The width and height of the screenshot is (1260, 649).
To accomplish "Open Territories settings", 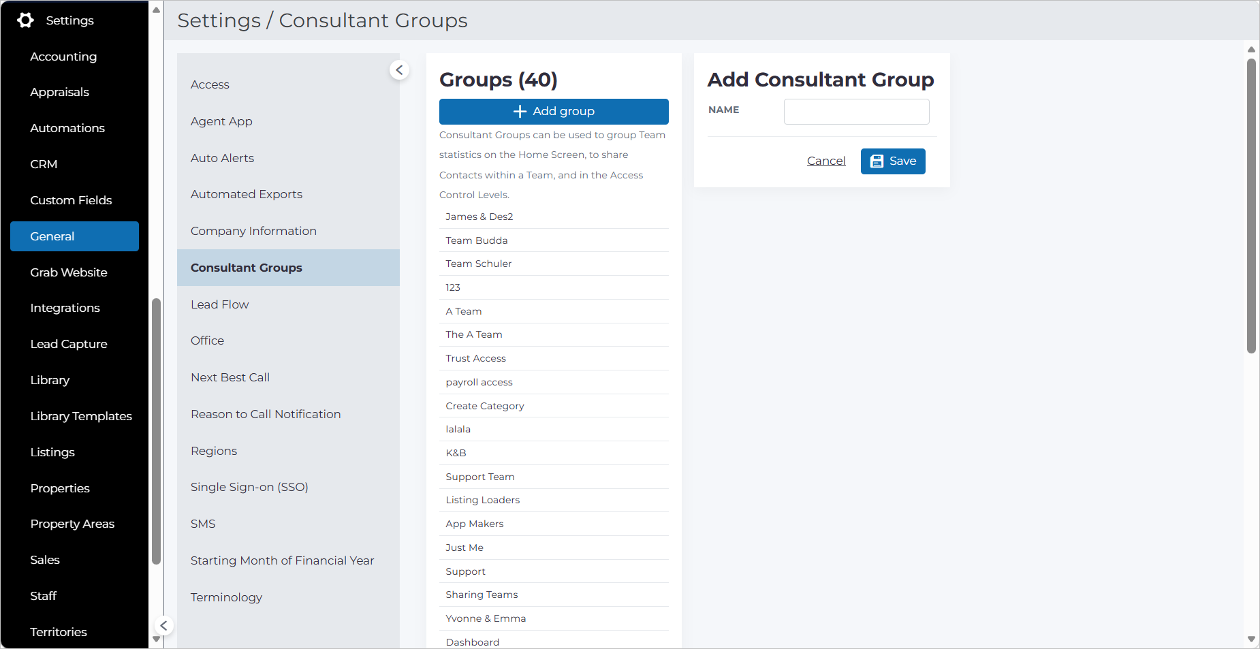I will [59, 632].
